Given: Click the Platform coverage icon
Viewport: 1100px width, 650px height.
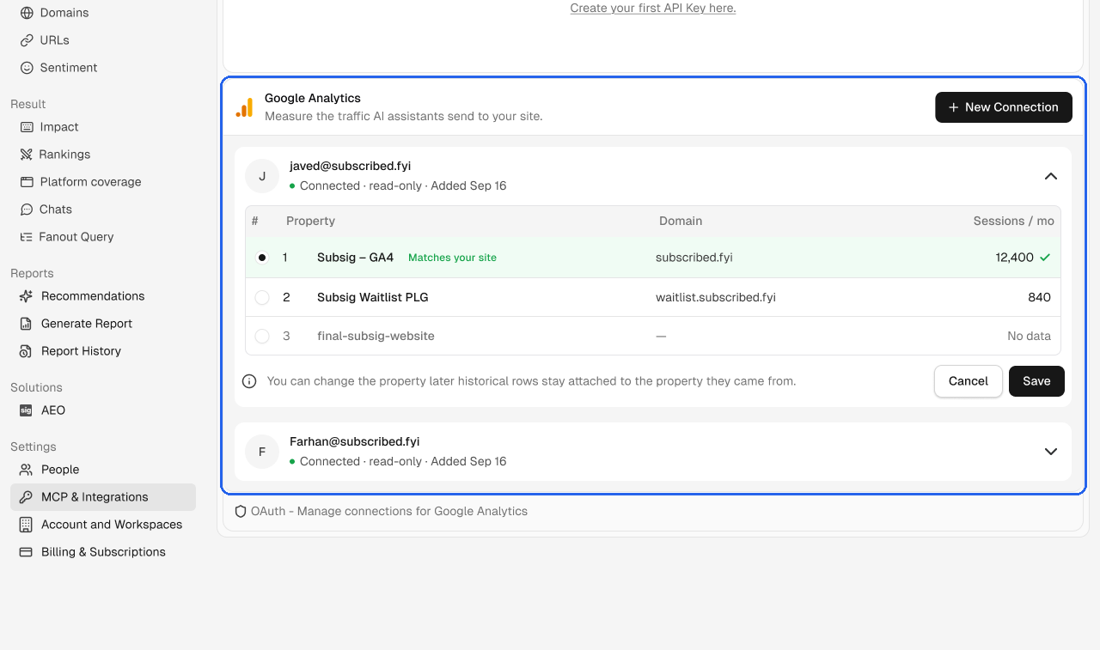Looking at the screenshot, I should [x=27, y=182].
